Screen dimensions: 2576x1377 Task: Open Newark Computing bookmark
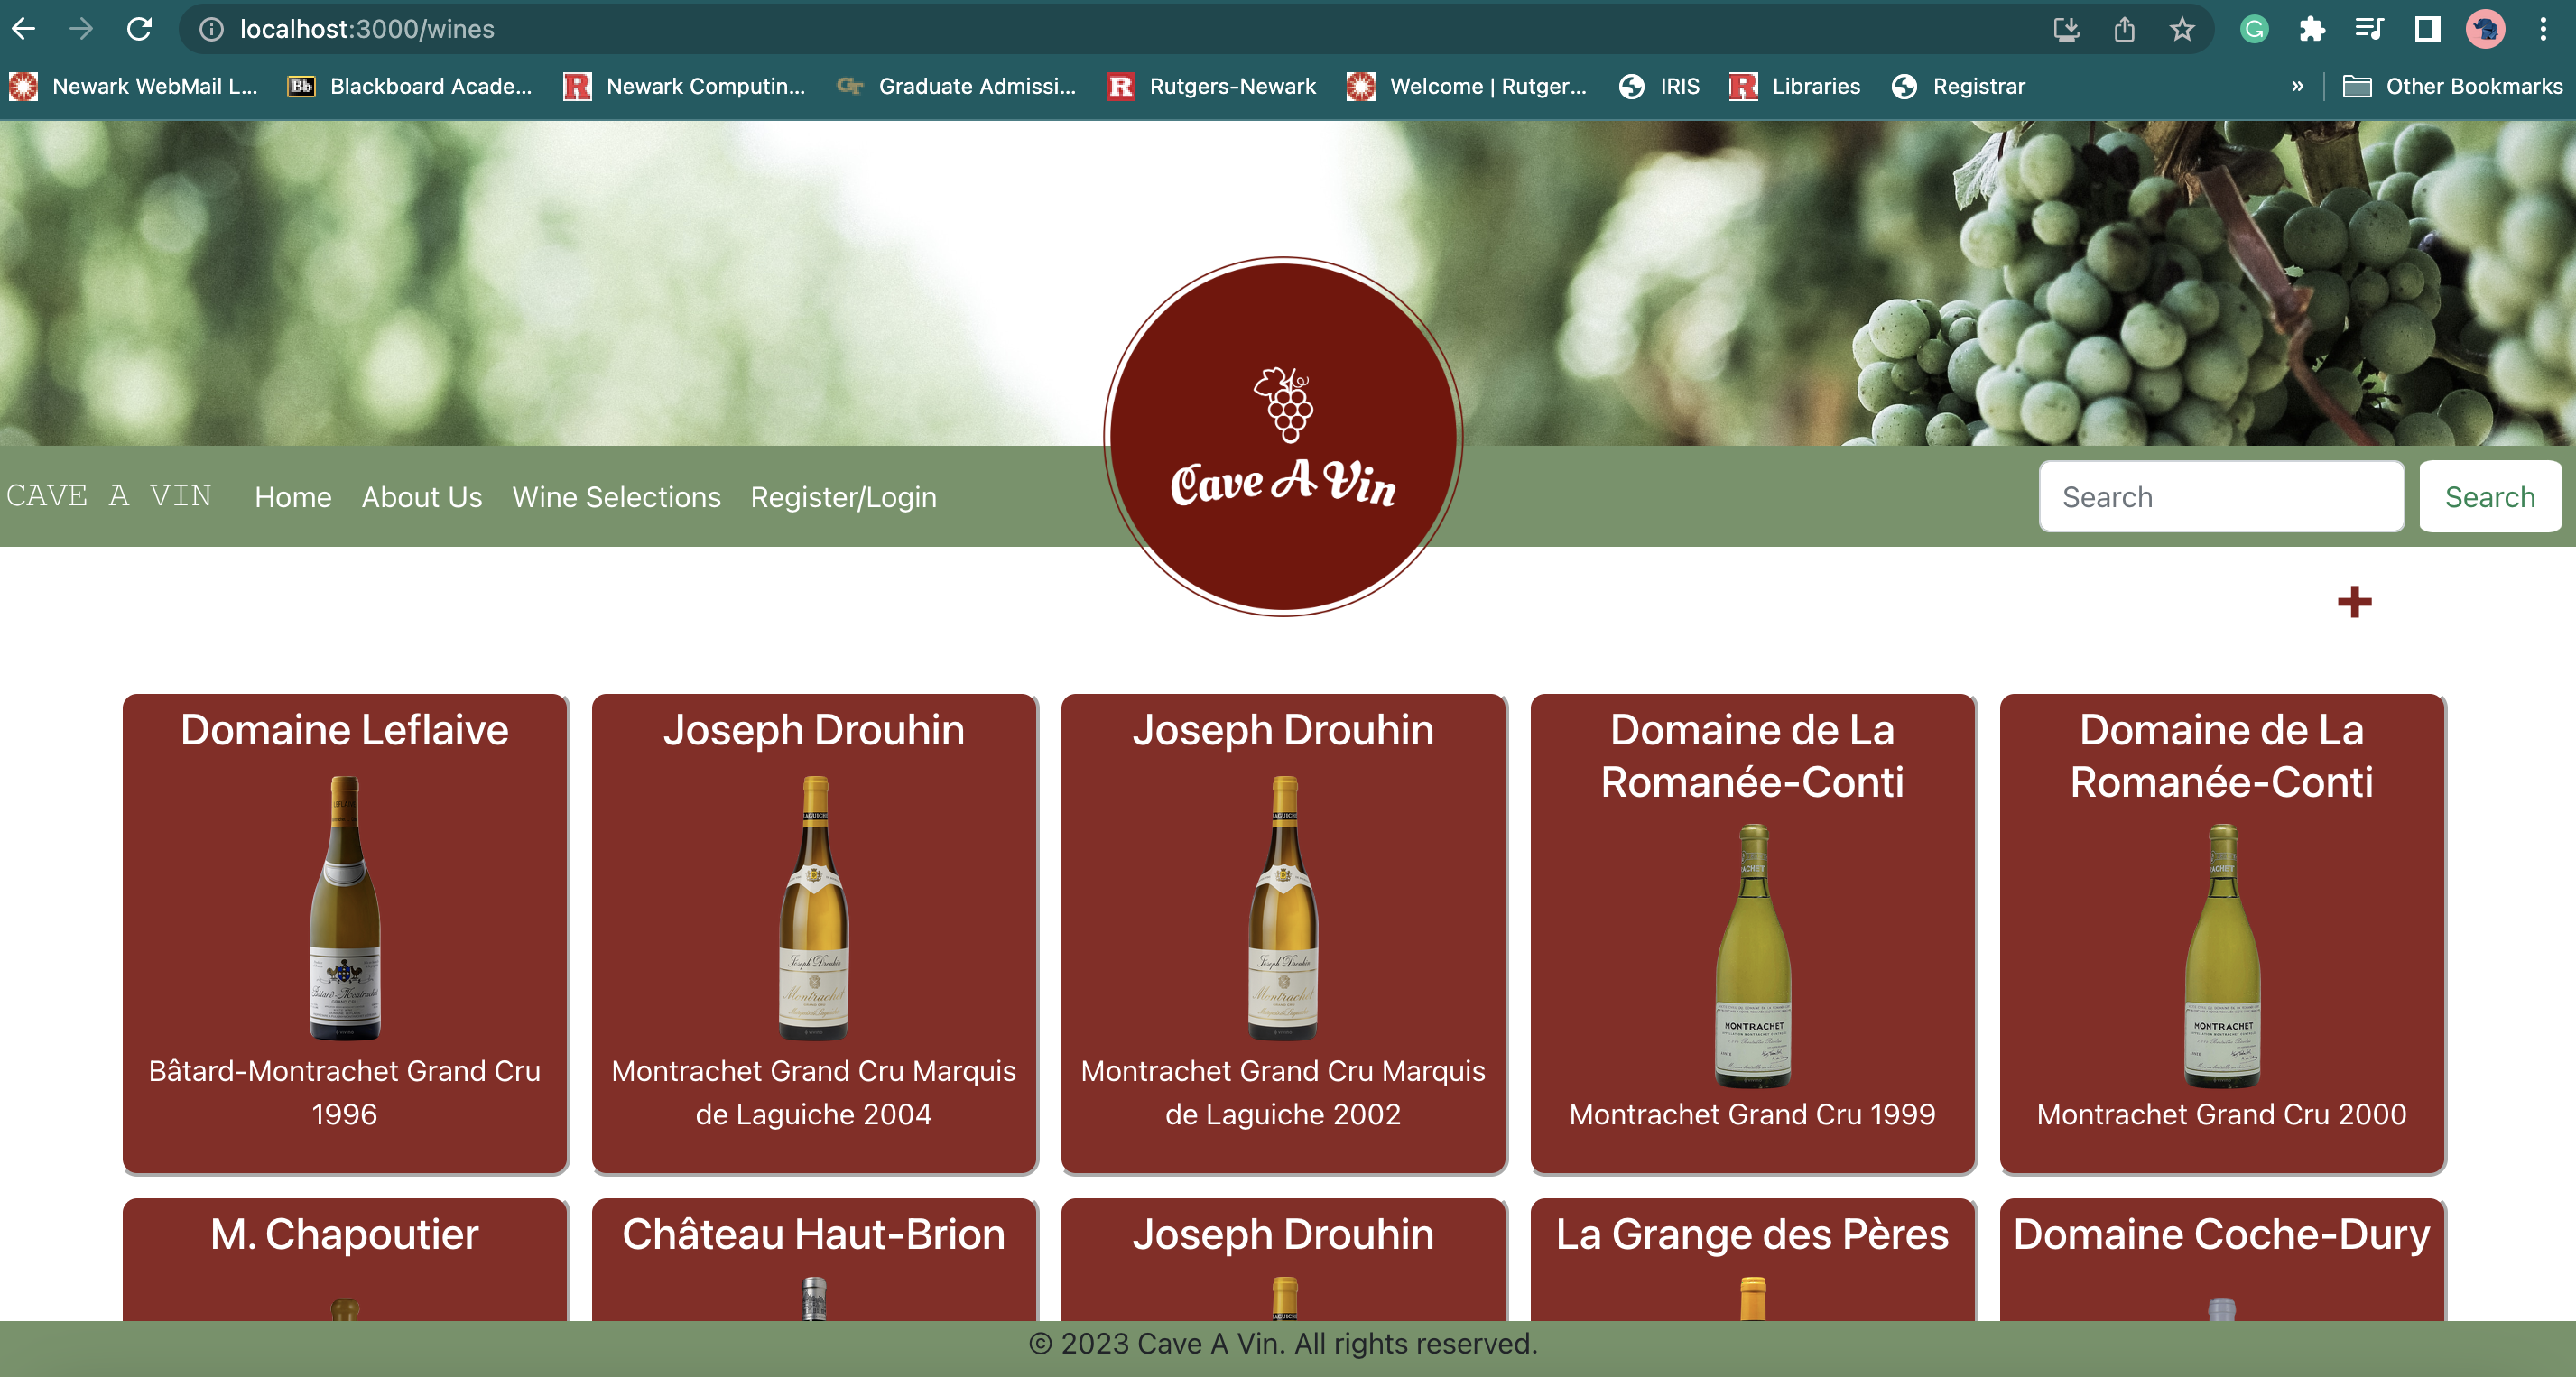coord(685,86)
